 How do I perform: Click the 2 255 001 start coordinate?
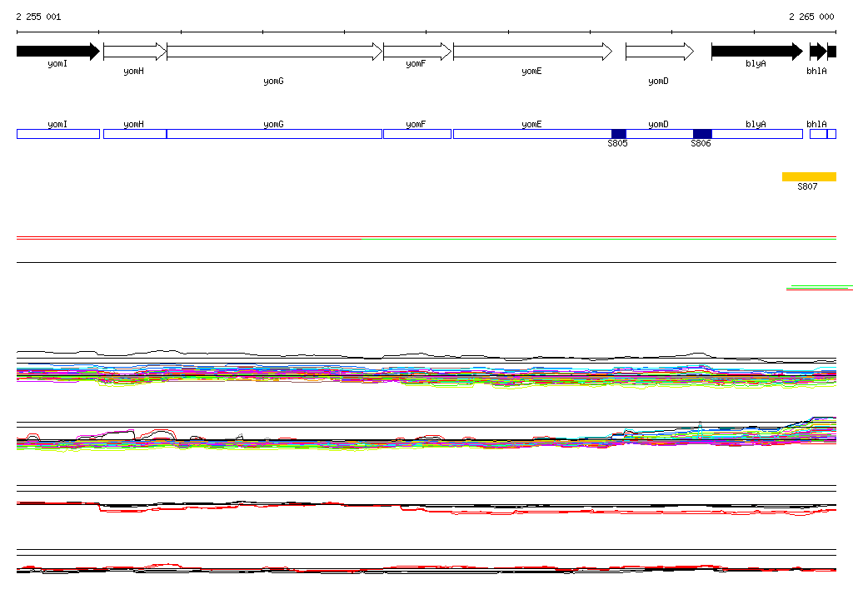(38, 17)
